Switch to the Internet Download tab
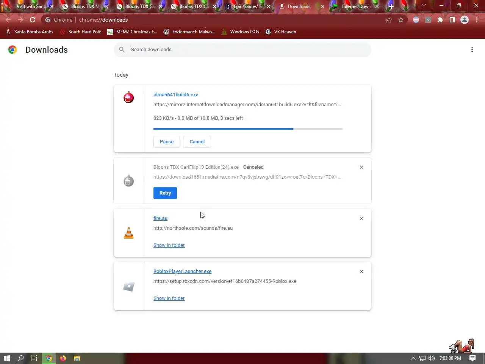Viewport: 485px width, 364px height. tap(355, 6)
